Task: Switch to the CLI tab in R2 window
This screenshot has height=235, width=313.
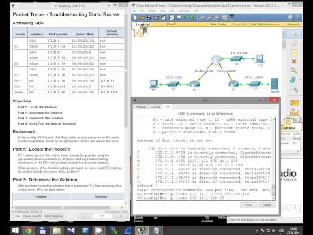Action: coord(168,106)
